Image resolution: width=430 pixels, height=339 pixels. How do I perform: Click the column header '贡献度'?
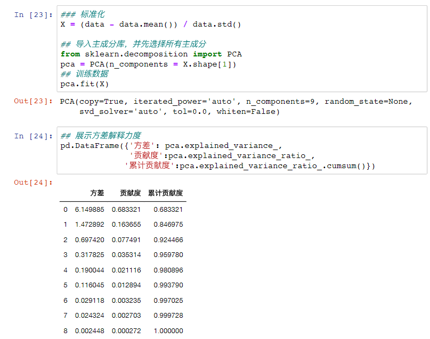[x=130, y=193]
